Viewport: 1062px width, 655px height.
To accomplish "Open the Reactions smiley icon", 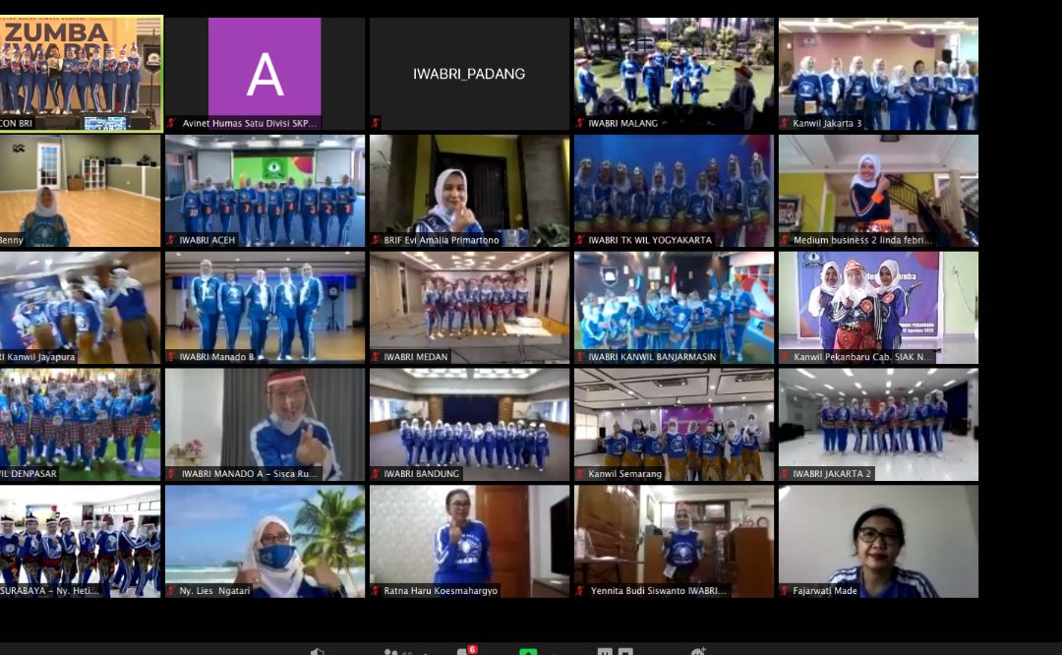I will pyautogui.click(x=698, y=652).
